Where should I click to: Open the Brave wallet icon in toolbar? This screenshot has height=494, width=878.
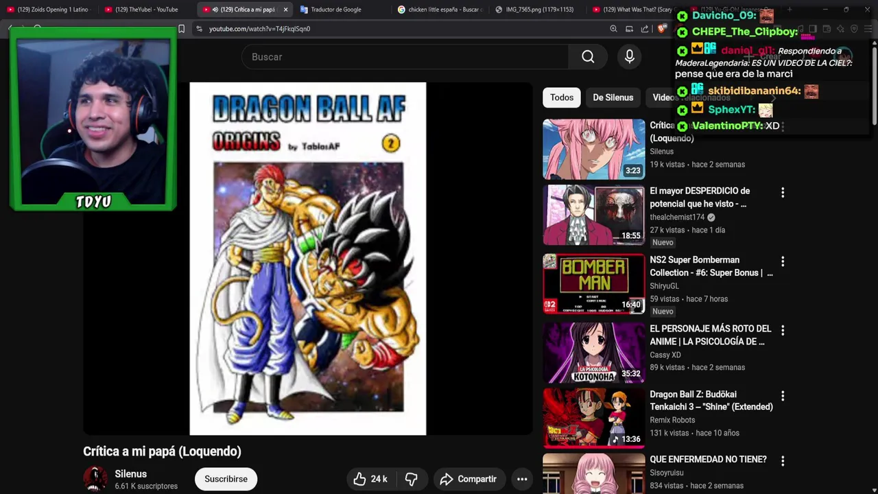(827, 29)
